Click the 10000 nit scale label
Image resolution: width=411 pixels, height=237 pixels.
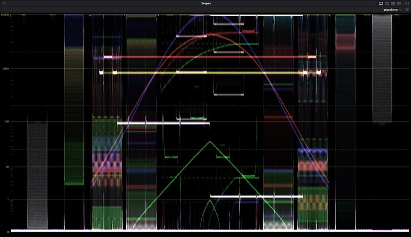[x=5, y=15]
